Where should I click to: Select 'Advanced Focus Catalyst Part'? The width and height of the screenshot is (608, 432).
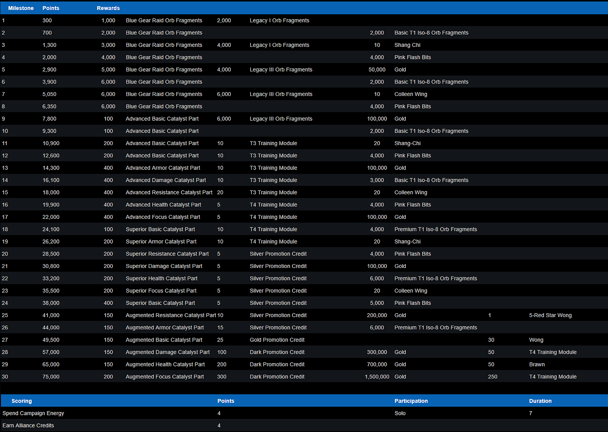pos(163,217)
